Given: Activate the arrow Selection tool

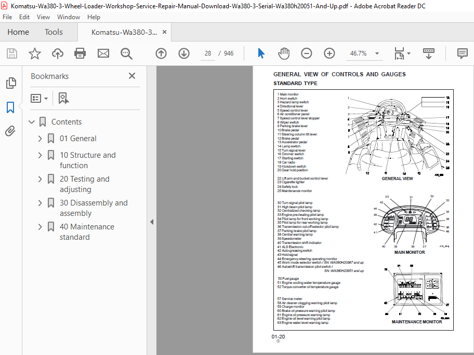Looking at the screenshot, I should (x=261, y=53).
